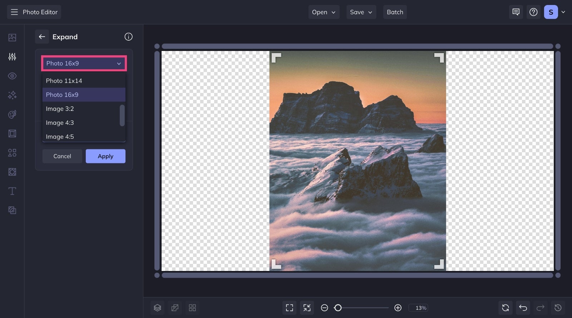
Task: Click the aspect ratio list scrollbar
Action: click(x=122, y=115)
